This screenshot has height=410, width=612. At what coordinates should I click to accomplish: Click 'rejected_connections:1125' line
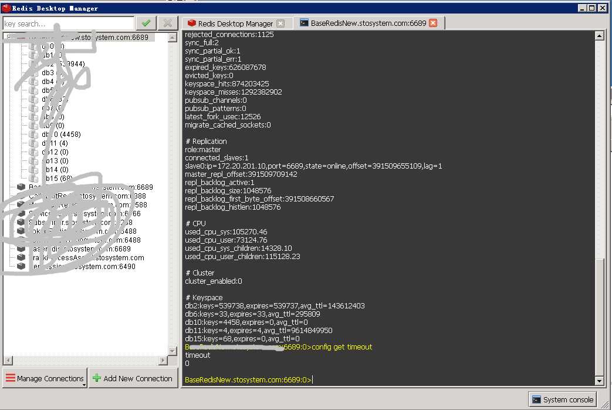click(229, 35)
